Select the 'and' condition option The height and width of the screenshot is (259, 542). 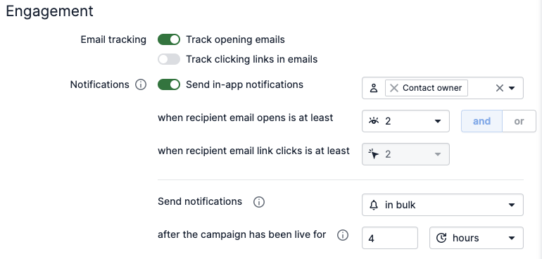(x=481, y=121)
